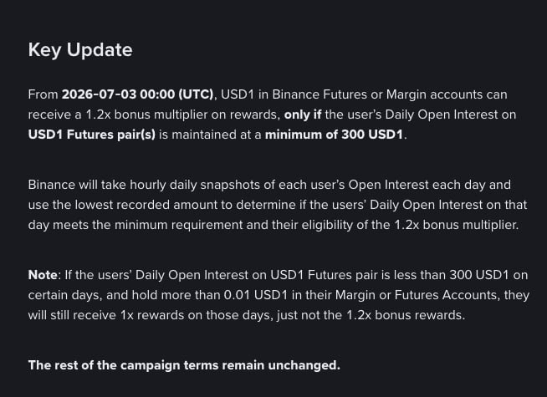Click the Key Update heading
This screenshot has width=547, height=397.
(80, 50)
